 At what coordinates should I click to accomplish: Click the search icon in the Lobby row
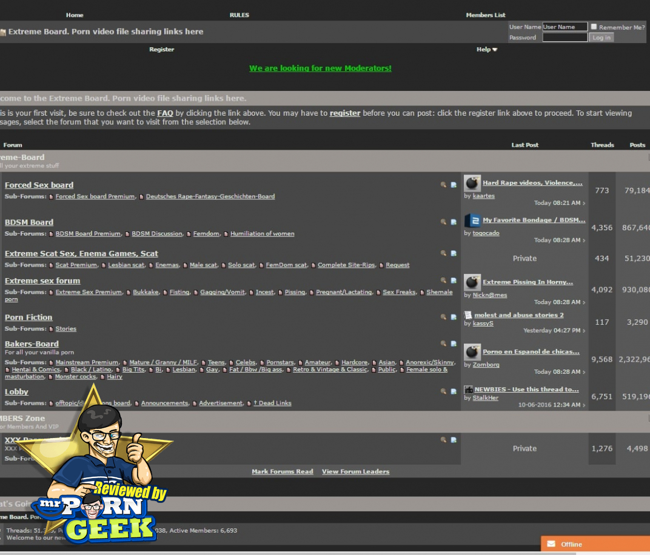coord(443,391)
